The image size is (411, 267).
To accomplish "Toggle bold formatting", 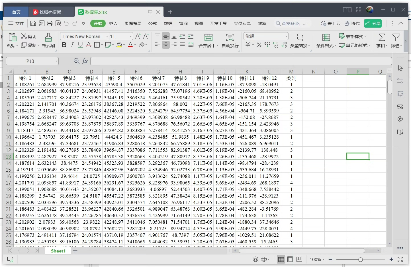I will pyautogui.click(x=64, y=45).
